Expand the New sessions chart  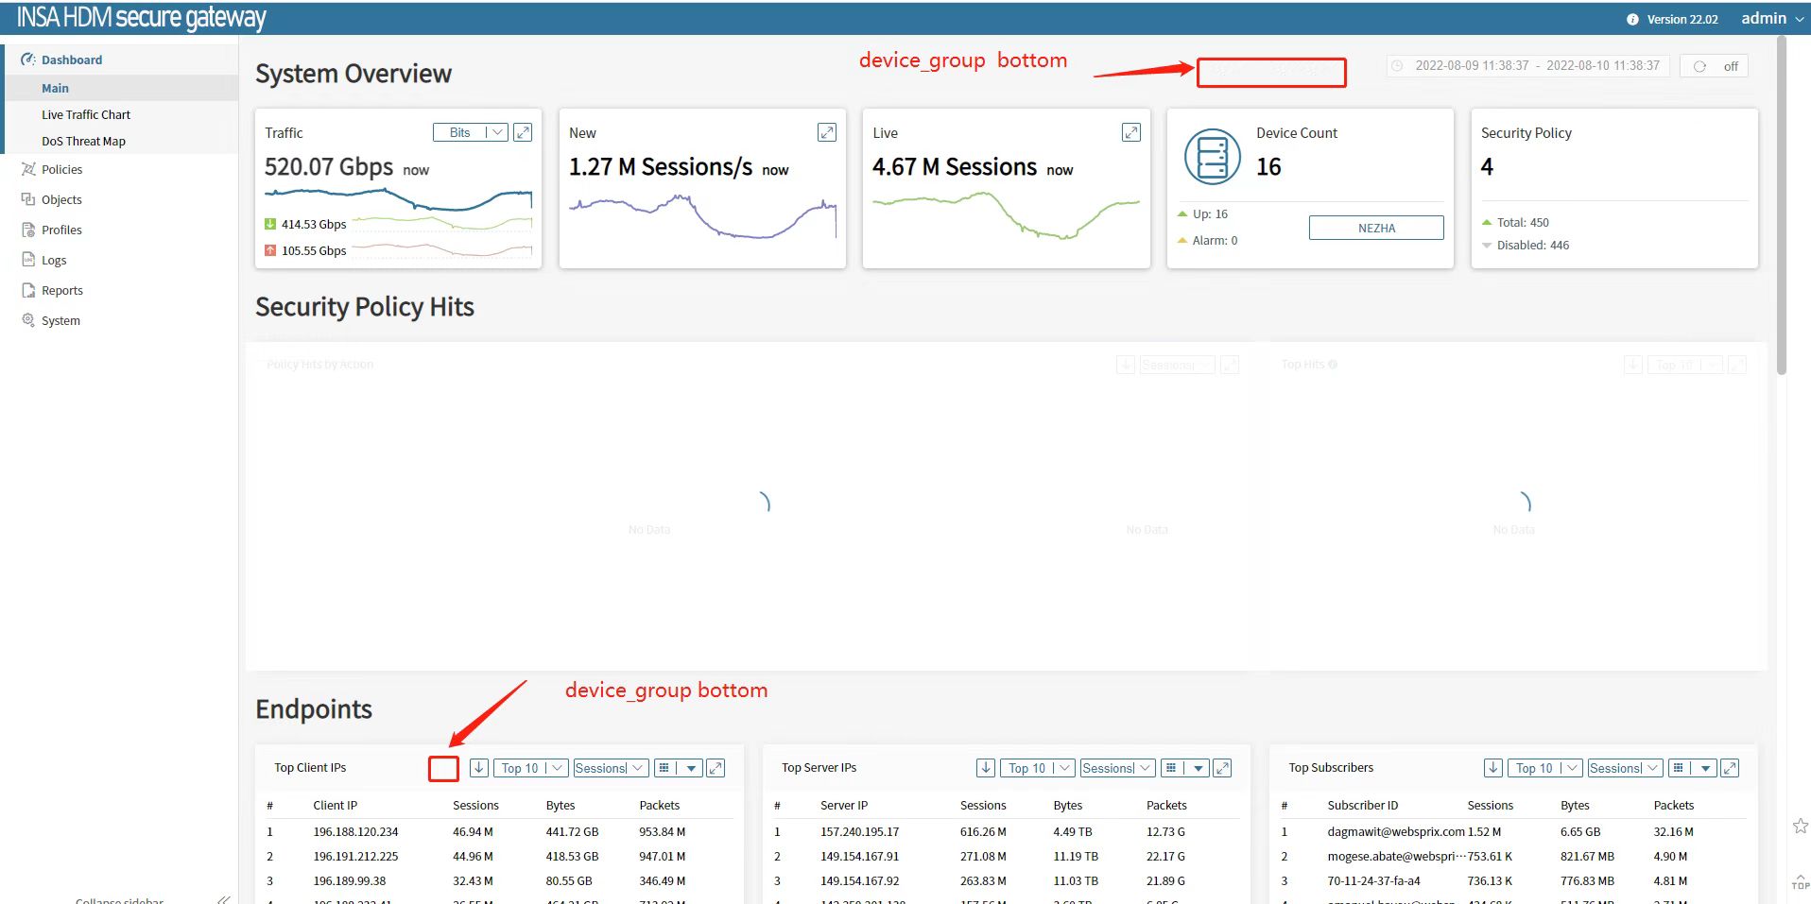827,132
